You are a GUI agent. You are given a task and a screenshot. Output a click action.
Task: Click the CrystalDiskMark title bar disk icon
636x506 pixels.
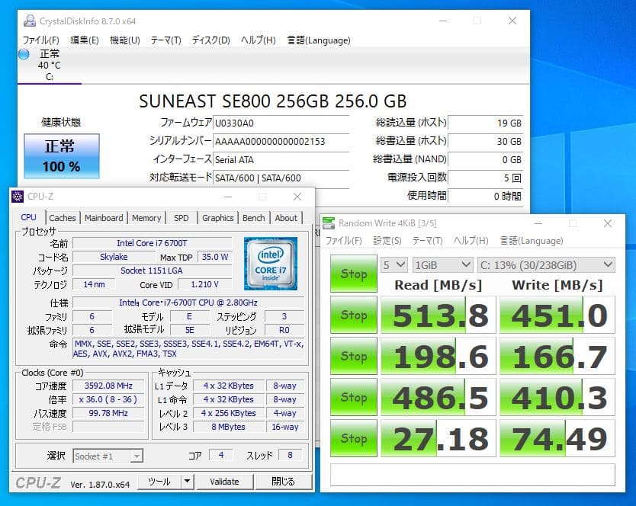329,223
